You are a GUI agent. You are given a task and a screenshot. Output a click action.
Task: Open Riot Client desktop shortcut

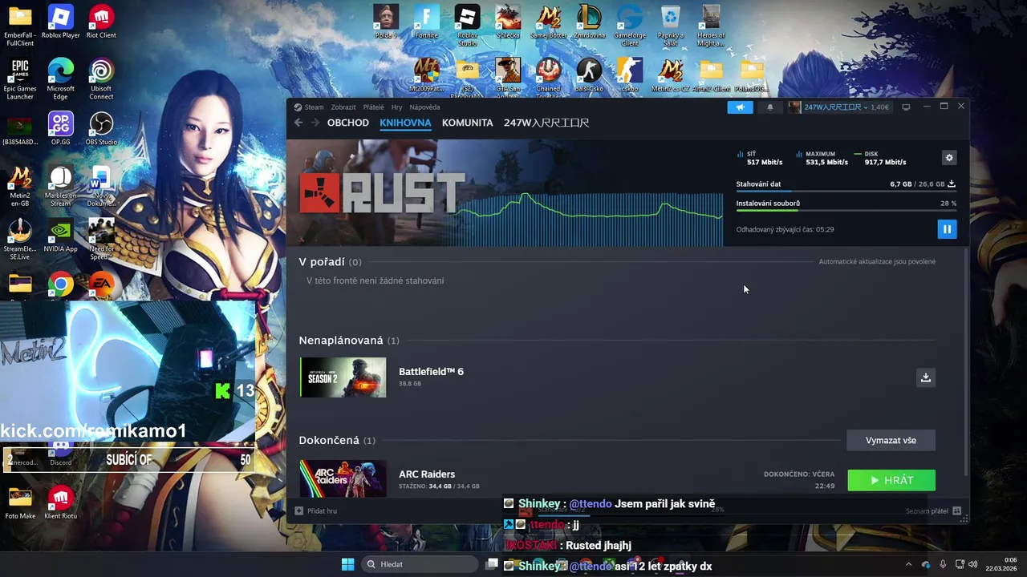[x=101, y=22]
